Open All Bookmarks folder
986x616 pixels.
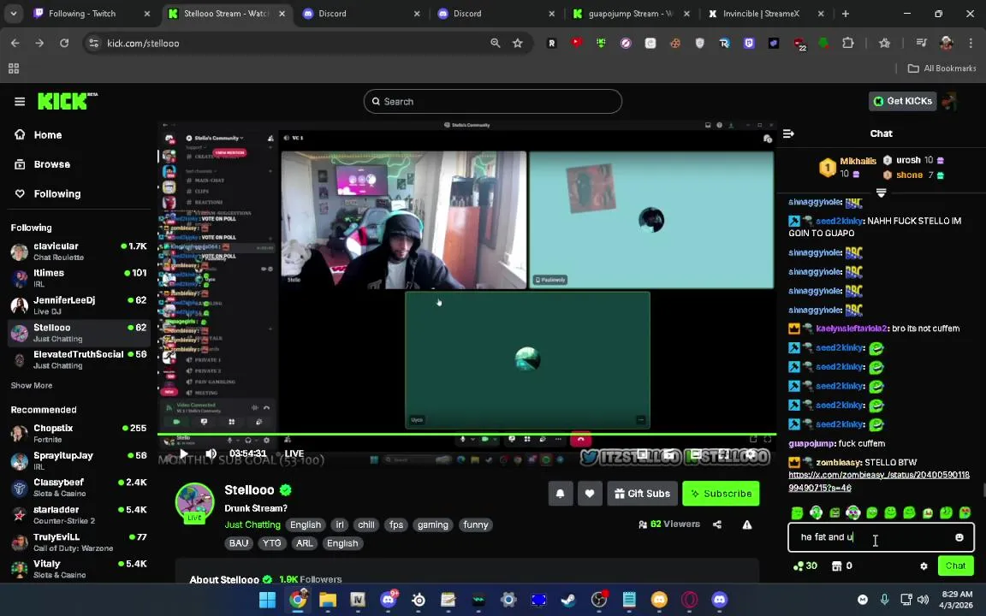coord(942,68)
